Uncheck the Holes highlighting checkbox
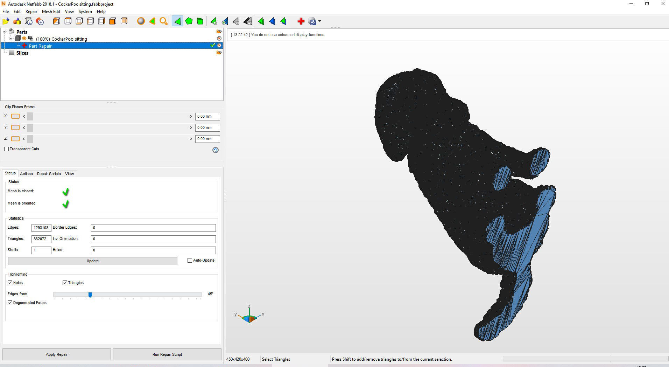 [10, 283]
